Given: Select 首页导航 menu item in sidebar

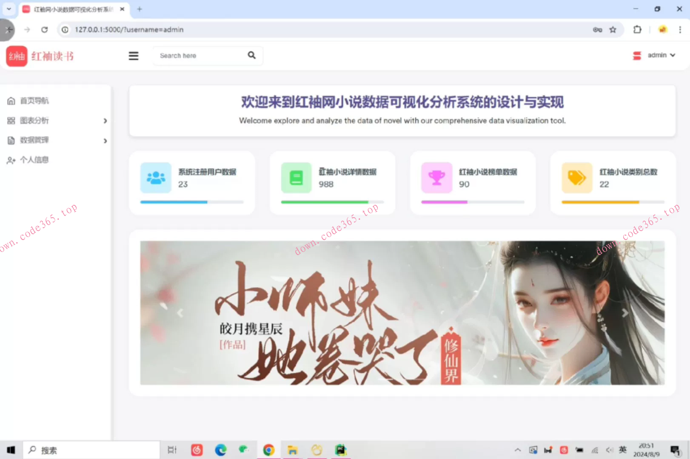Looking at the screenshot, I should (34, 101).
